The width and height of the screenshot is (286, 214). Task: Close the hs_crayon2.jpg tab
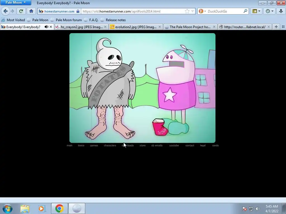coord(105,27)
